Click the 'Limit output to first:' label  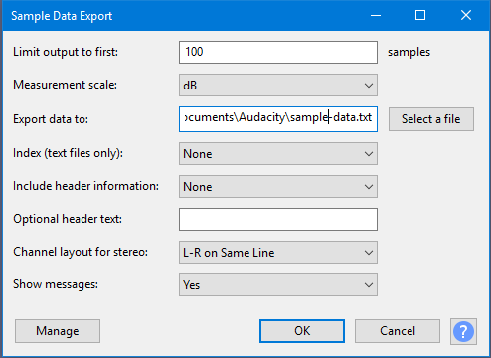[x=66, y=52]
